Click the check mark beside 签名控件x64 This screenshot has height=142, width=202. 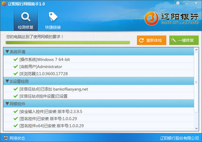pyautogui.click(x=15, y=126)
